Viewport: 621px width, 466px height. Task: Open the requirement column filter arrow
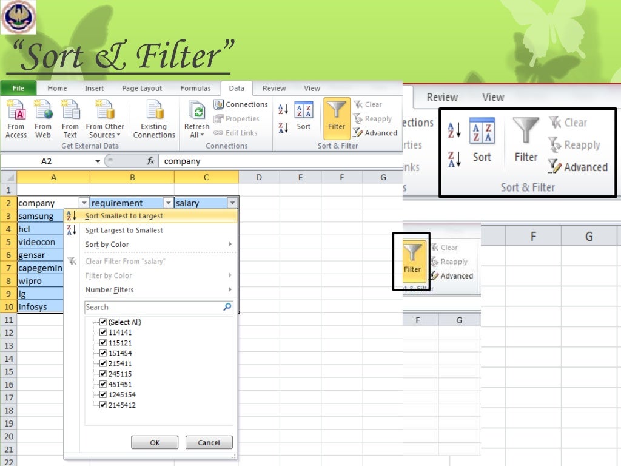coord(169,203)
